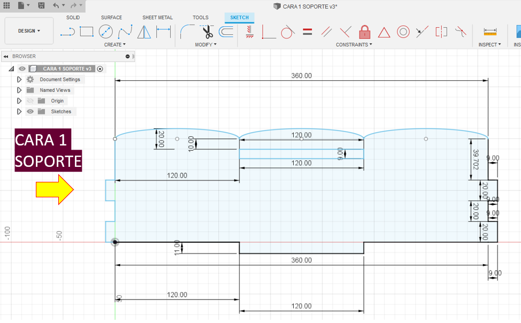The image size is (521, 323).
Task: Apply the Curvature constraint
Action: click(461, 32)
